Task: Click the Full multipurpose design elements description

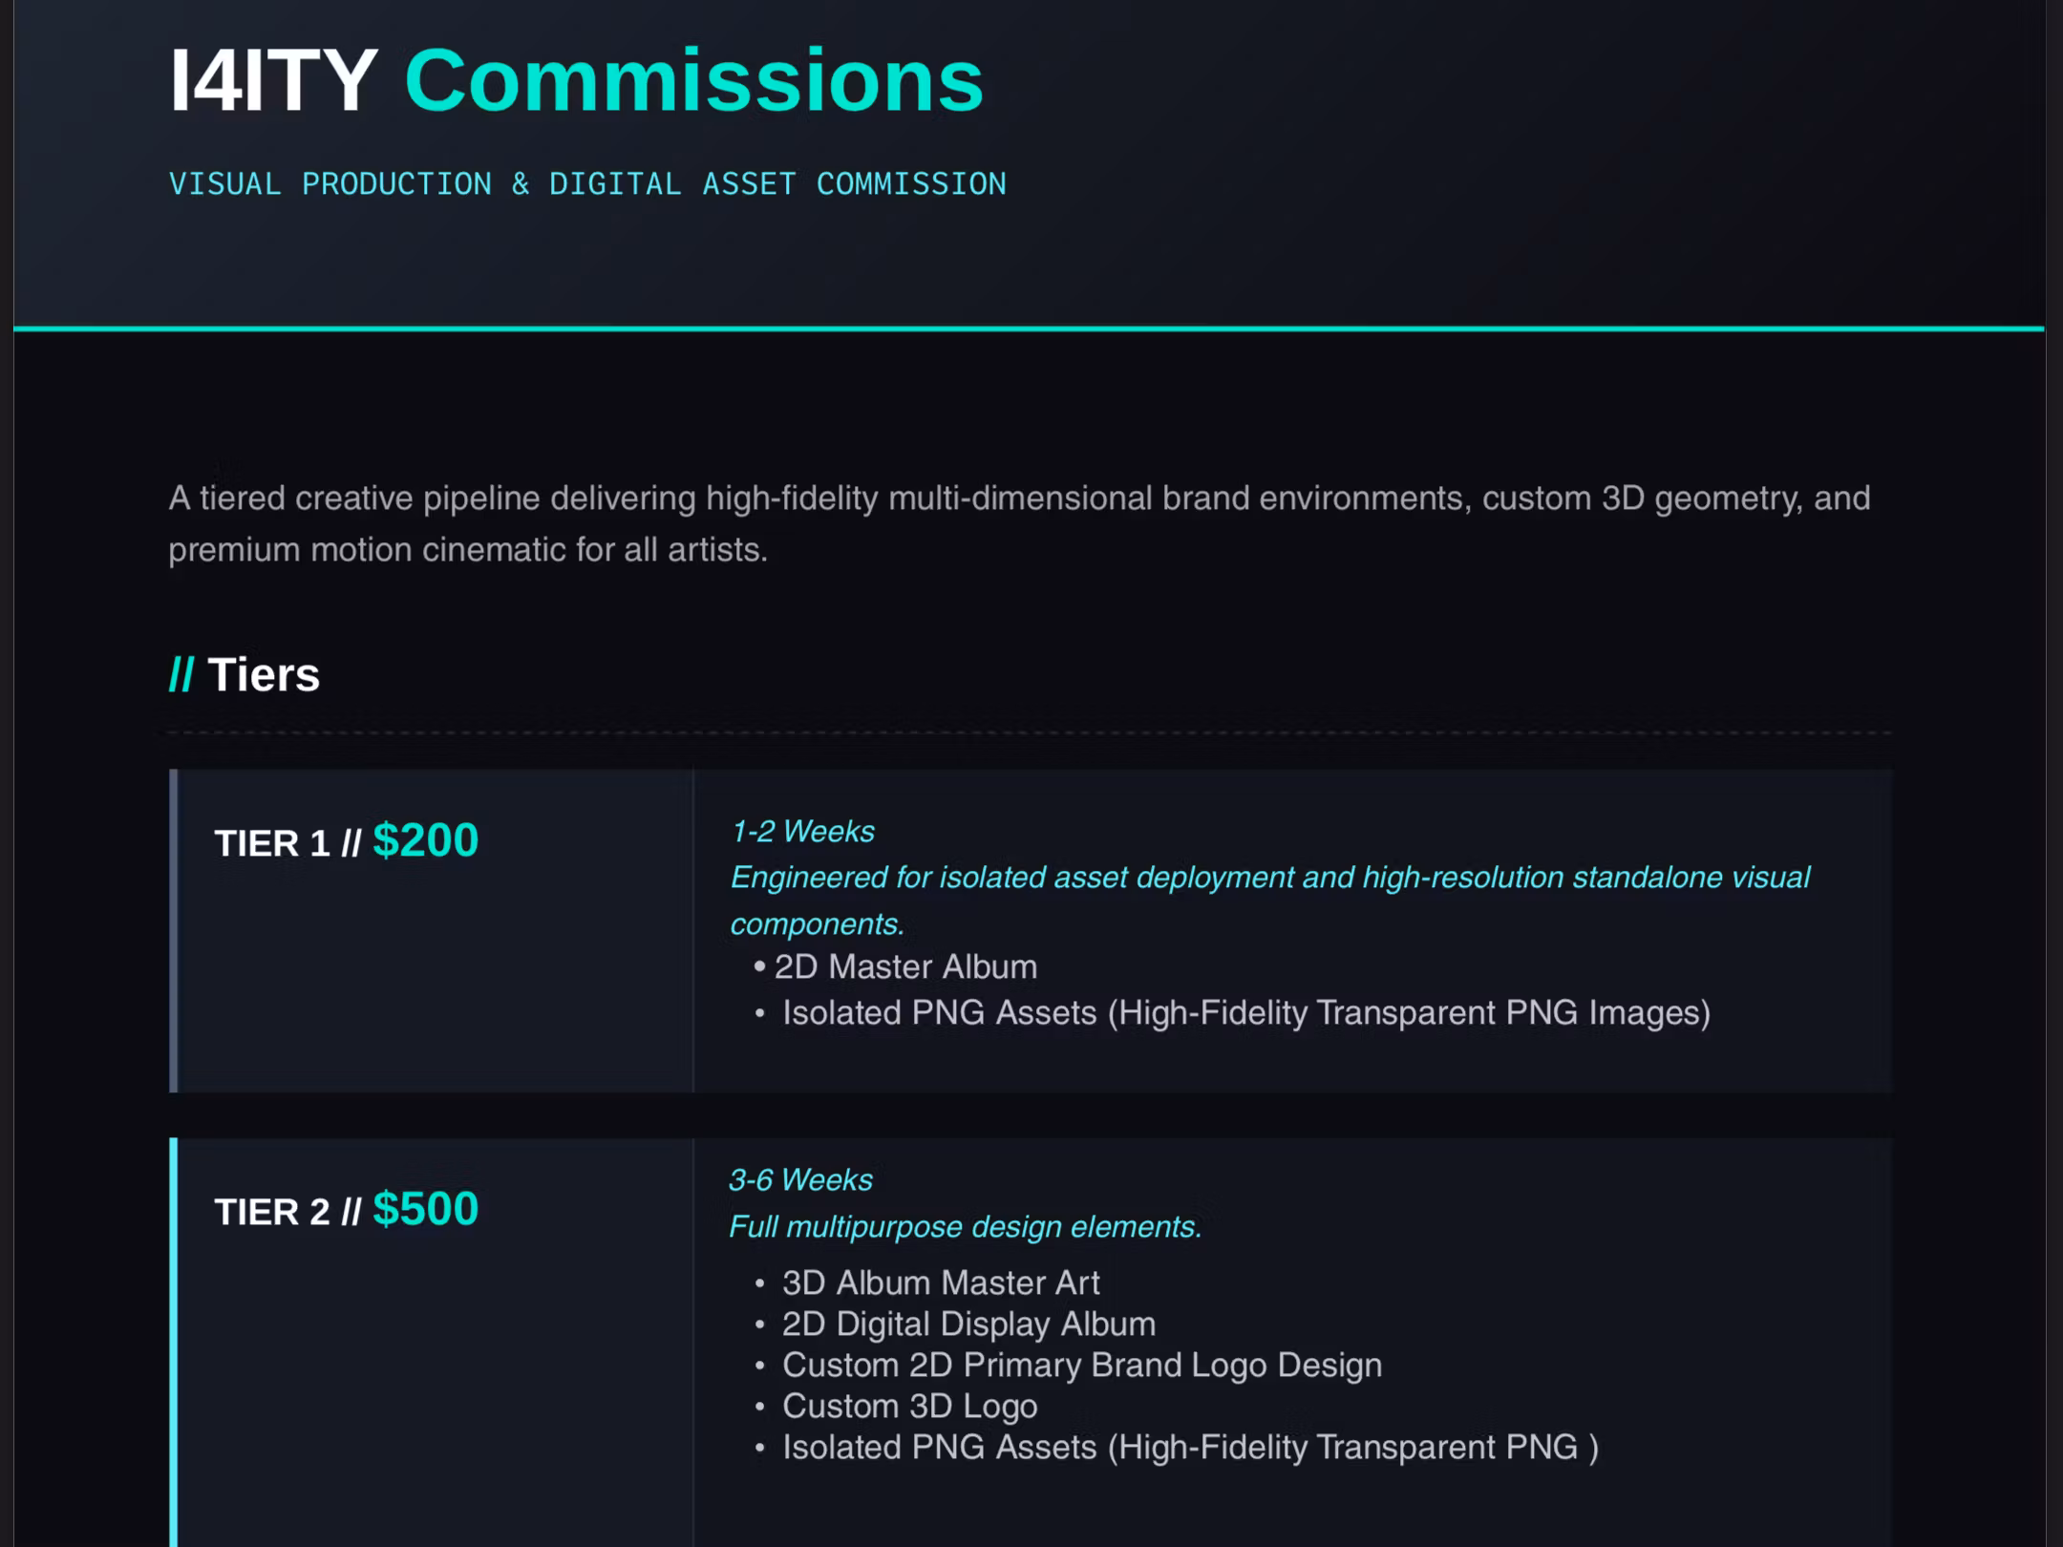Action: [966, 1226]
